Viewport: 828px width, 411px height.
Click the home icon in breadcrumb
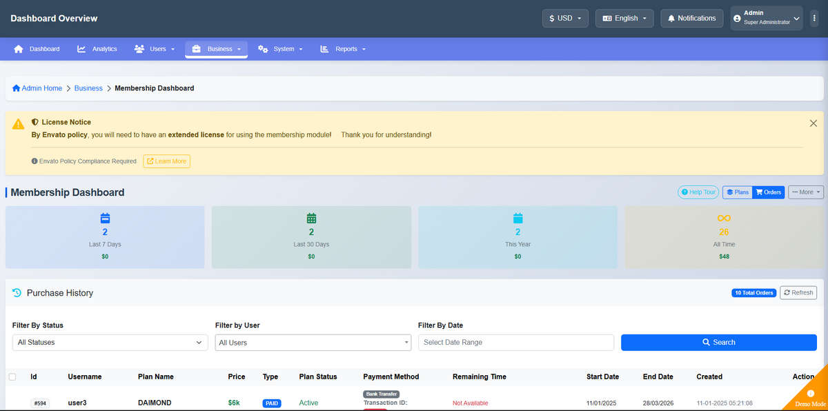click(16, 88)
